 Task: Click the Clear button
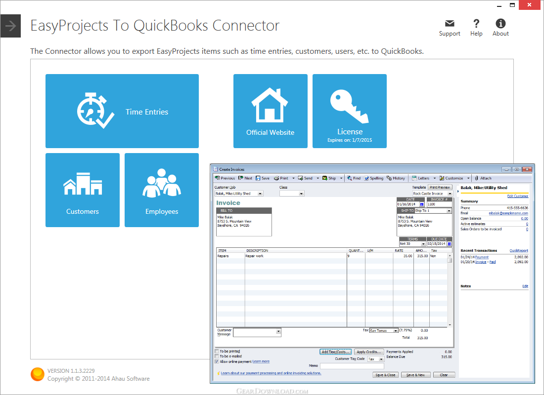point(444,375)
